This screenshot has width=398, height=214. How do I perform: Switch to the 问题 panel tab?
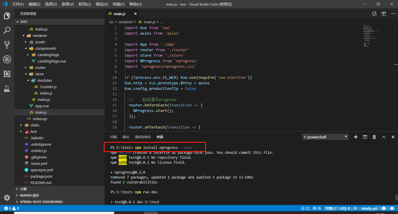point(114,137)
